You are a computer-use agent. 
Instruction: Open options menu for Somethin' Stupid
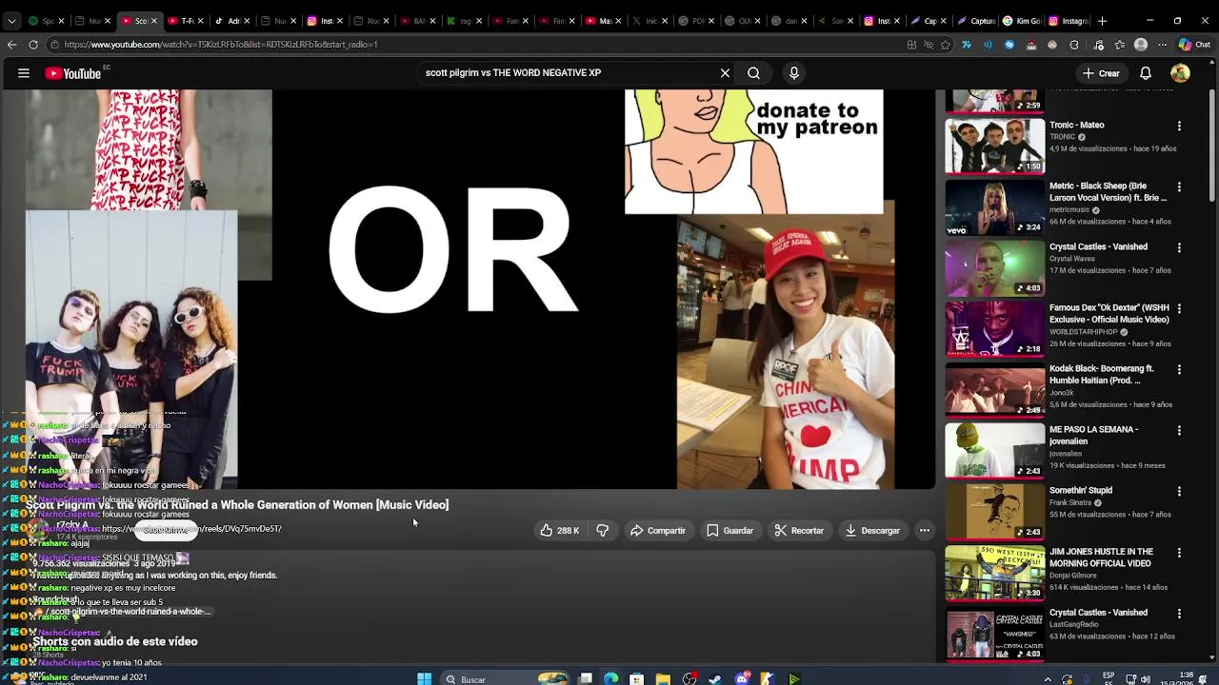click(x=1179, y=491)
